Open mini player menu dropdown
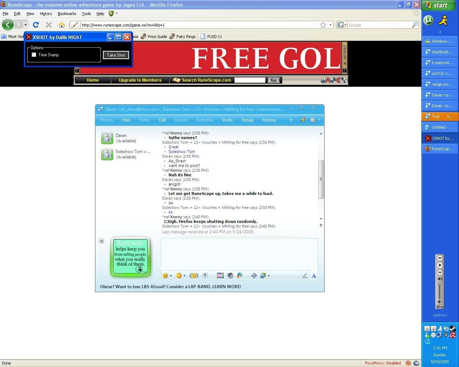This screenshot has height=367, width=459. coord(442,307)
